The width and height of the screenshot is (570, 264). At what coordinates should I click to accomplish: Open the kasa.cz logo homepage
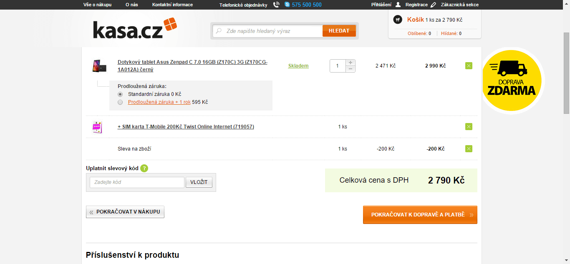pos(135,28)
